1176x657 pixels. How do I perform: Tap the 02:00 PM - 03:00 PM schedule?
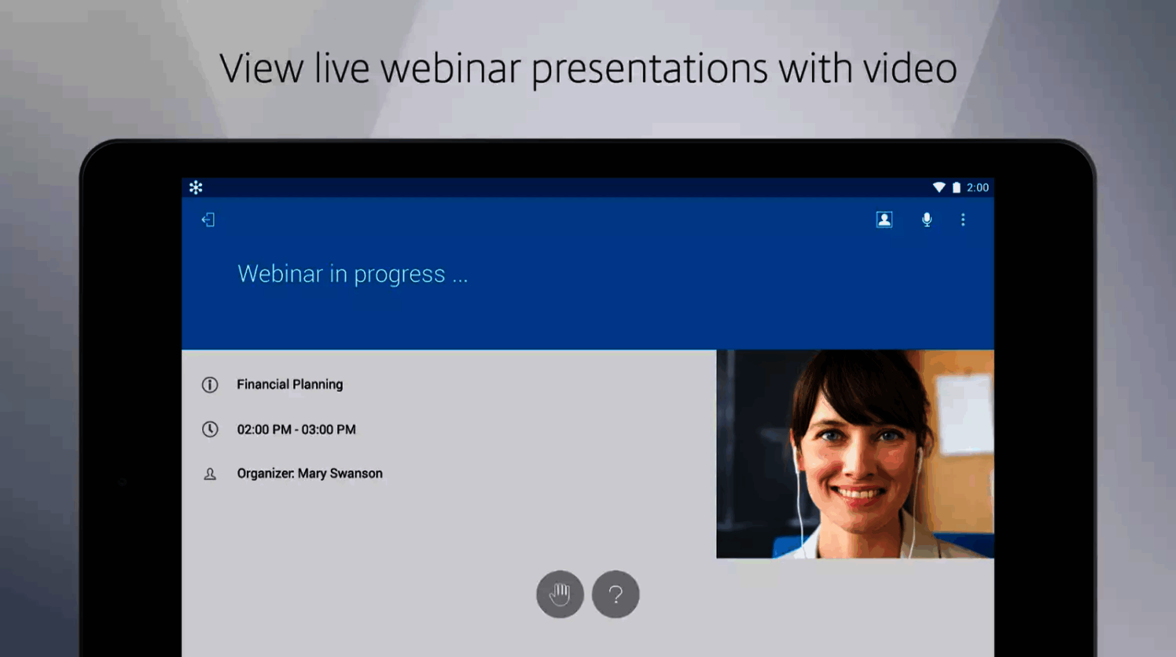coord(296,429)
